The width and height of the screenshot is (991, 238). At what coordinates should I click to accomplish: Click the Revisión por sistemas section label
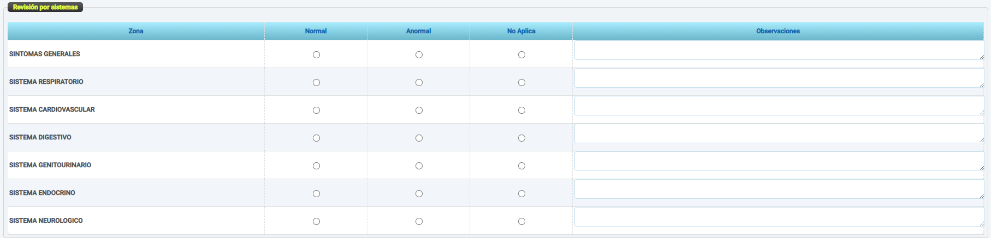coord(45,7)
